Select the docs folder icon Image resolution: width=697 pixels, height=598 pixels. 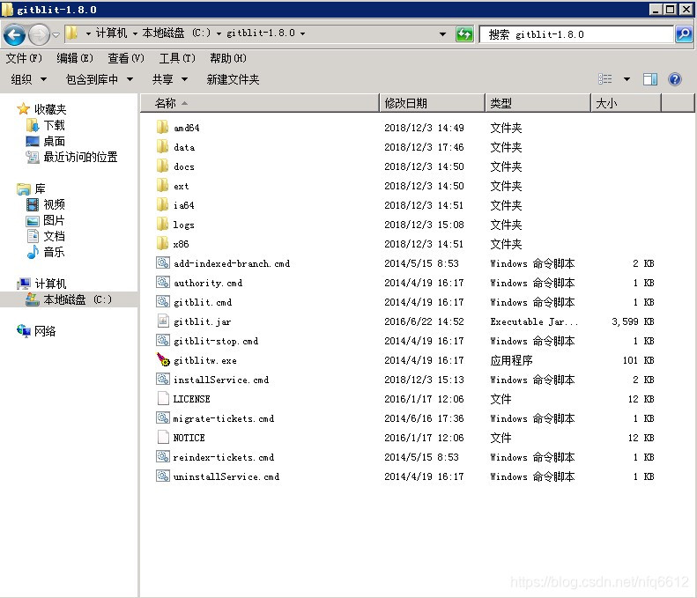tap(162, 166)
